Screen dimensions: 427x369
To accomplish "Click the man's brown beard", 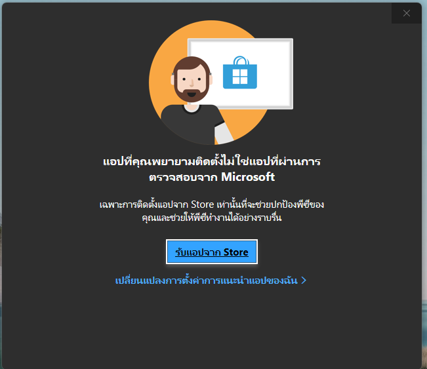I will tap(192, 94).
